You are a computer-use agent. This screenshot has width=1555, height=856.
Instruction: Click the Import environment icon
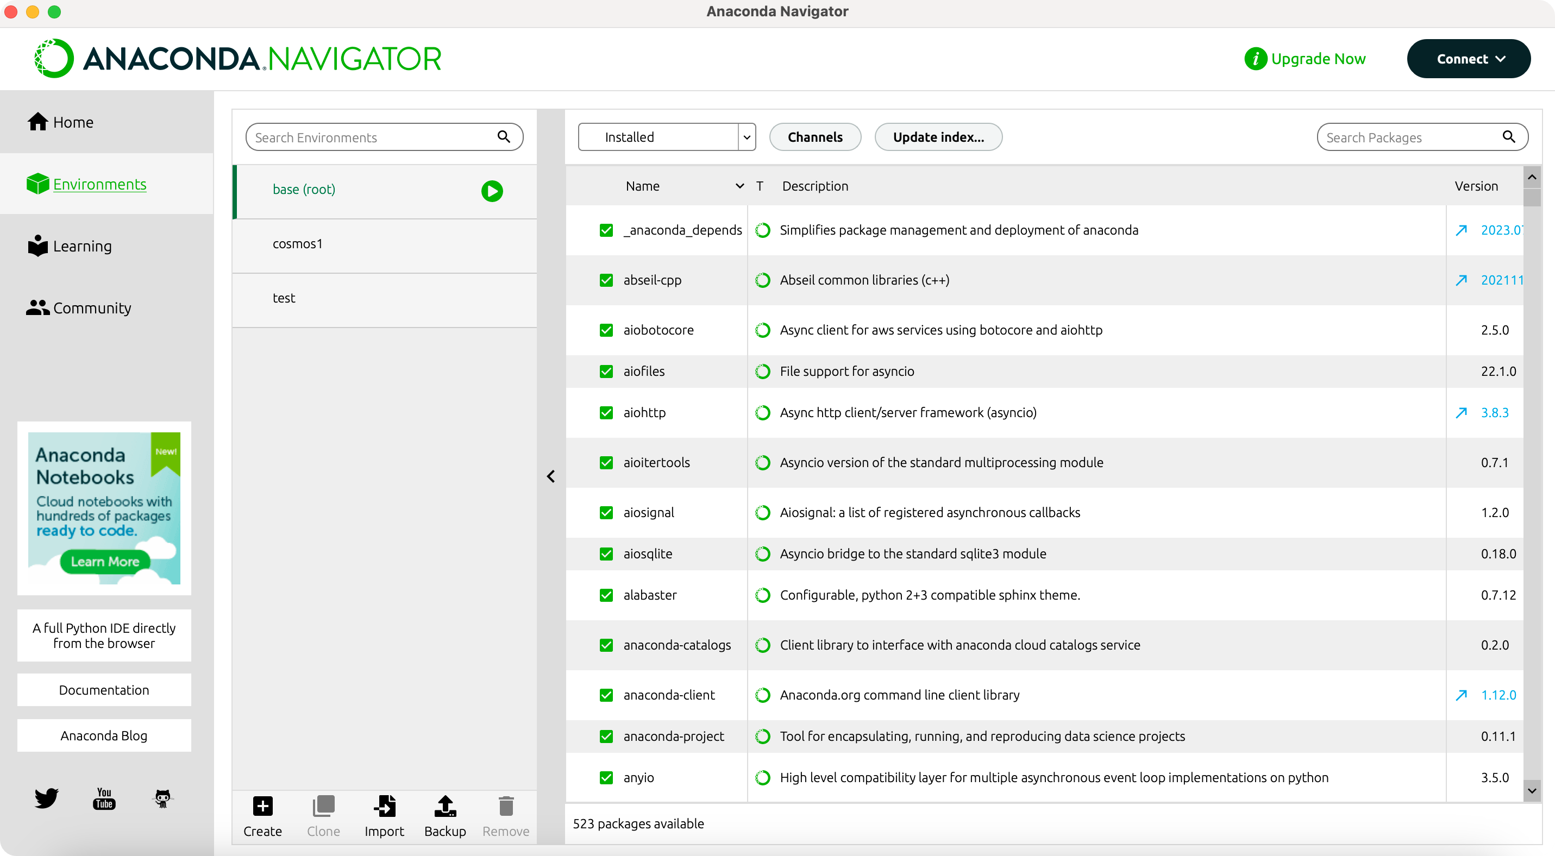[384, 806]
